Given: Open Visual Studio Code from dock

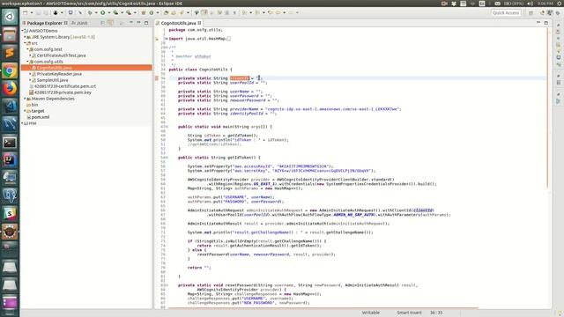Looking at the screenshot, I should tap(10, 107).
